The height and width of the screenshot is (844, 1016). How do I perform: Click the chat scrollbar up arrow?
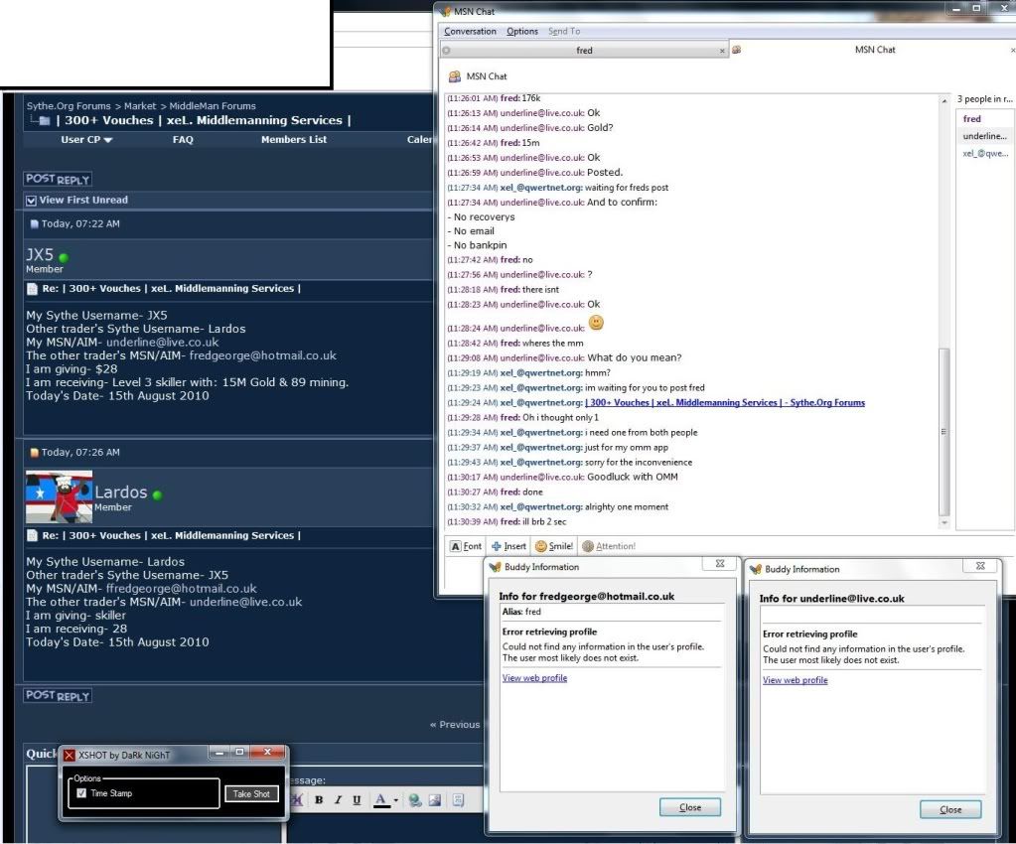[944, 100]
